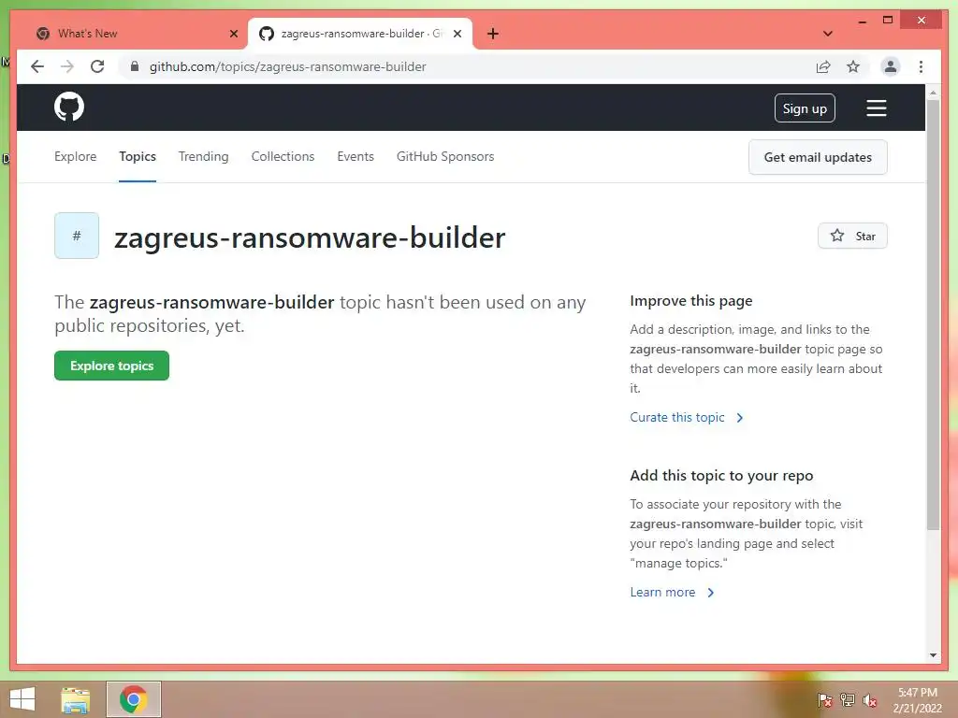Switch to the Explore nav item

coord(75,156)
